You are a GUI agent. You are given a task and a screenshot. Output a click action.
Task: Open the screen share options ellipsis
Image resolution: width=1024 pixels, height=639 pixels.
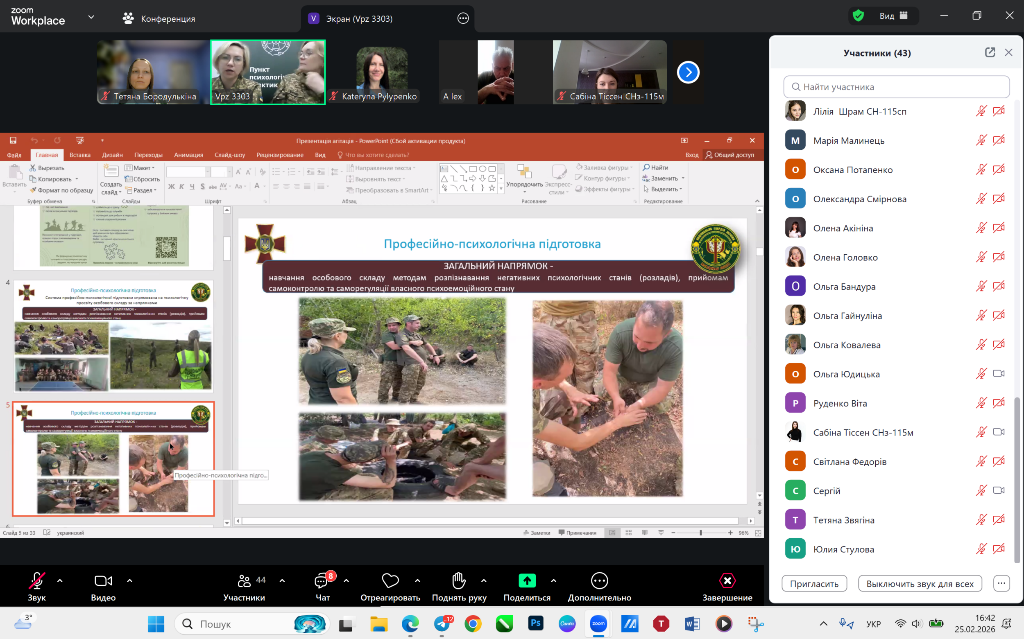463,18
